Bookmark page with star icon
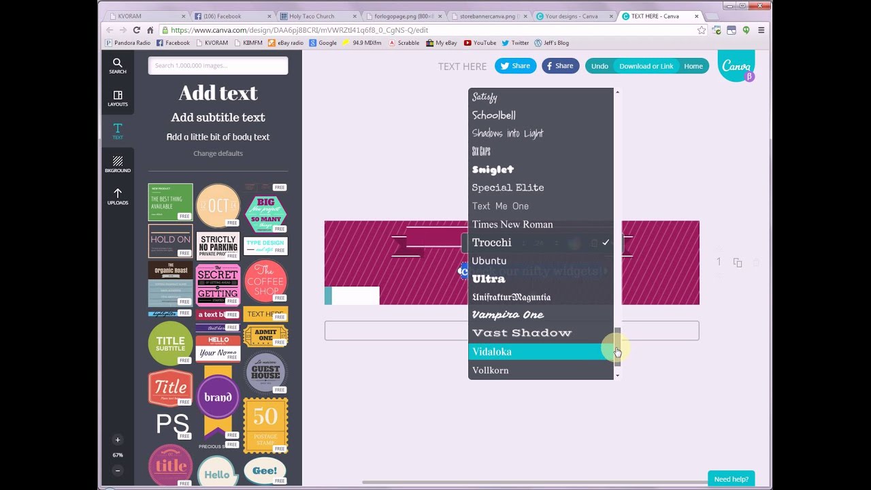871x490 pixels. [x=702, y=30]
